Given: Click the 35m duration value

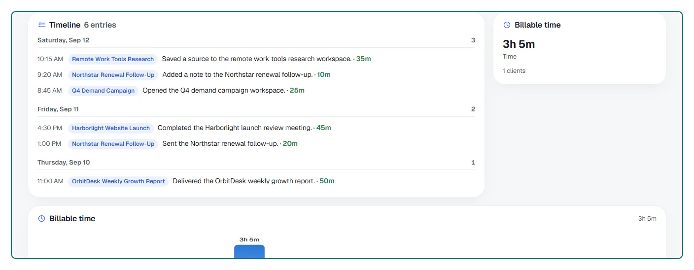Looking at the screenshot, I should click(x=363, y=59).
